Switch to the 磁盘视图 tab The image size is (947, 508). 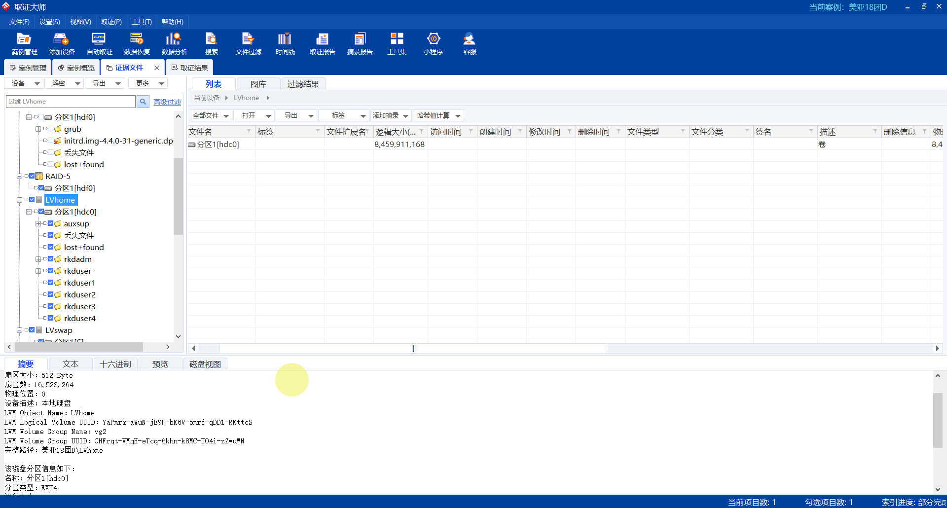click(205, 364)
